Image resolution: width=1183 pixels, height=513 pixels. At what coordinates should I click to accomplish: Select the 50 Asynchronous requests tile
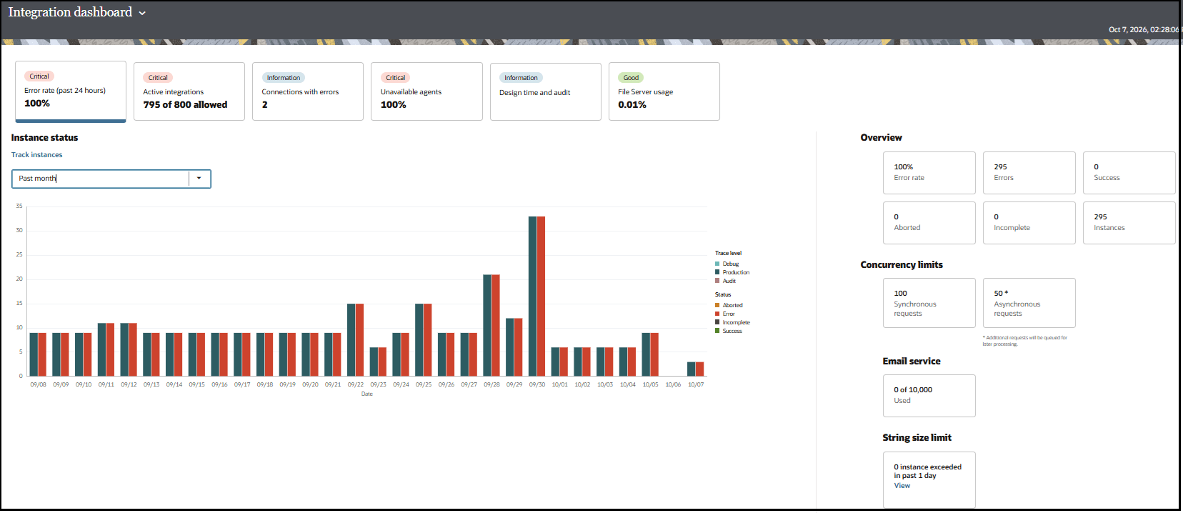1029,303
